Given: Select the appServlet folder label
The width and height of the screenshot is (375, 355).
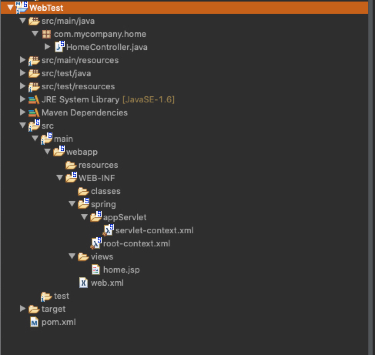Looking at the screenshot, I should [x=125, y=218].
